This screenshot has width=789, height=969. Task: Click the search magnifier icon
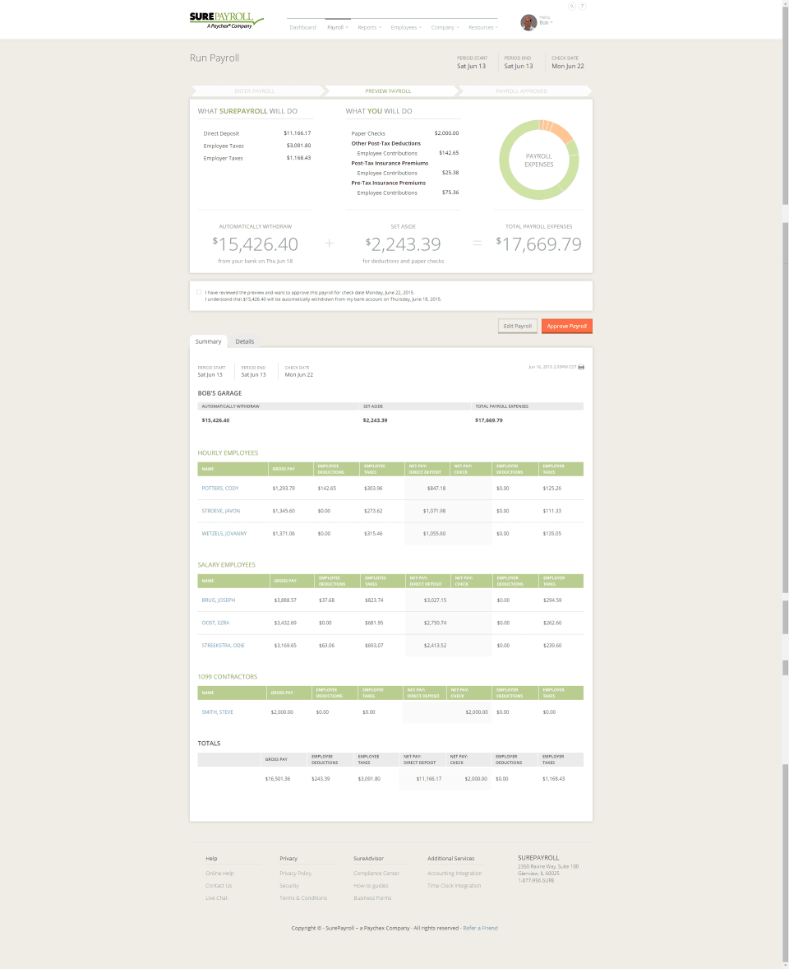tap(572, 6)
